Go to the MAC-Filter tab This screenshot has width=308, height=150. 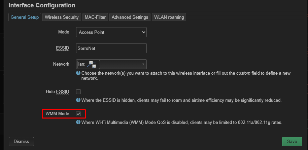pyautogui.click(x=95, y=17)
